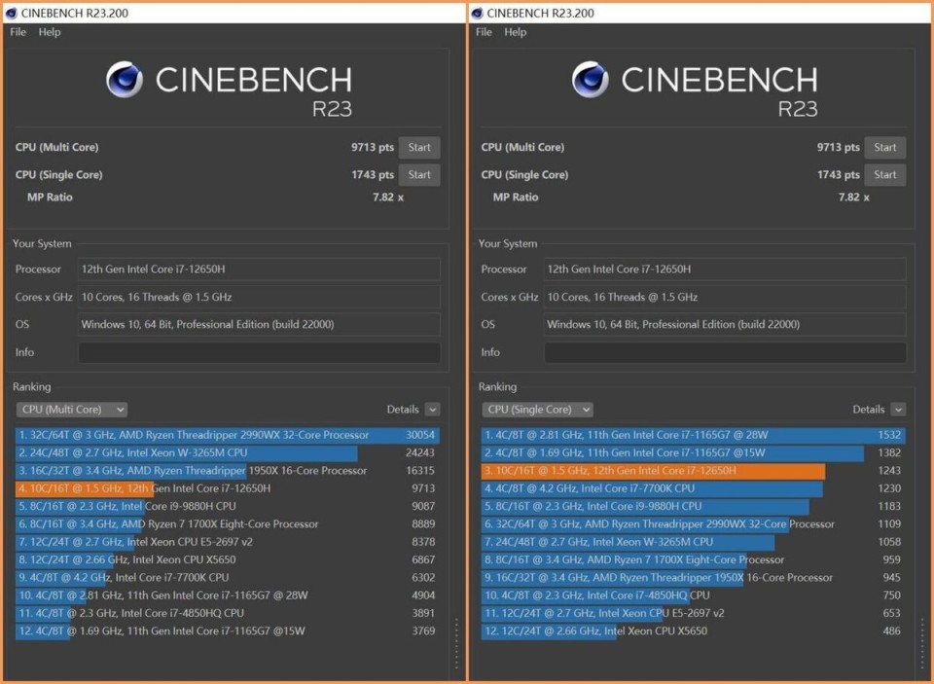Select highlighted i7-12650H row scoring 9713
Image resolution: width=934 pixels, height=684 pixels.
click(x=228, y=488)
